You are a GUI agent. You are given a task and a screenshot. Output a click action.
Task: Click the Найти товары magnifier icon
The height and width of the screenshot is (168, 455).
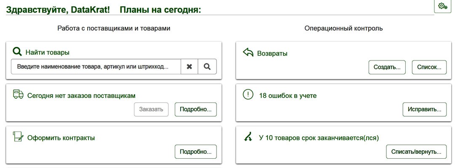17,52
